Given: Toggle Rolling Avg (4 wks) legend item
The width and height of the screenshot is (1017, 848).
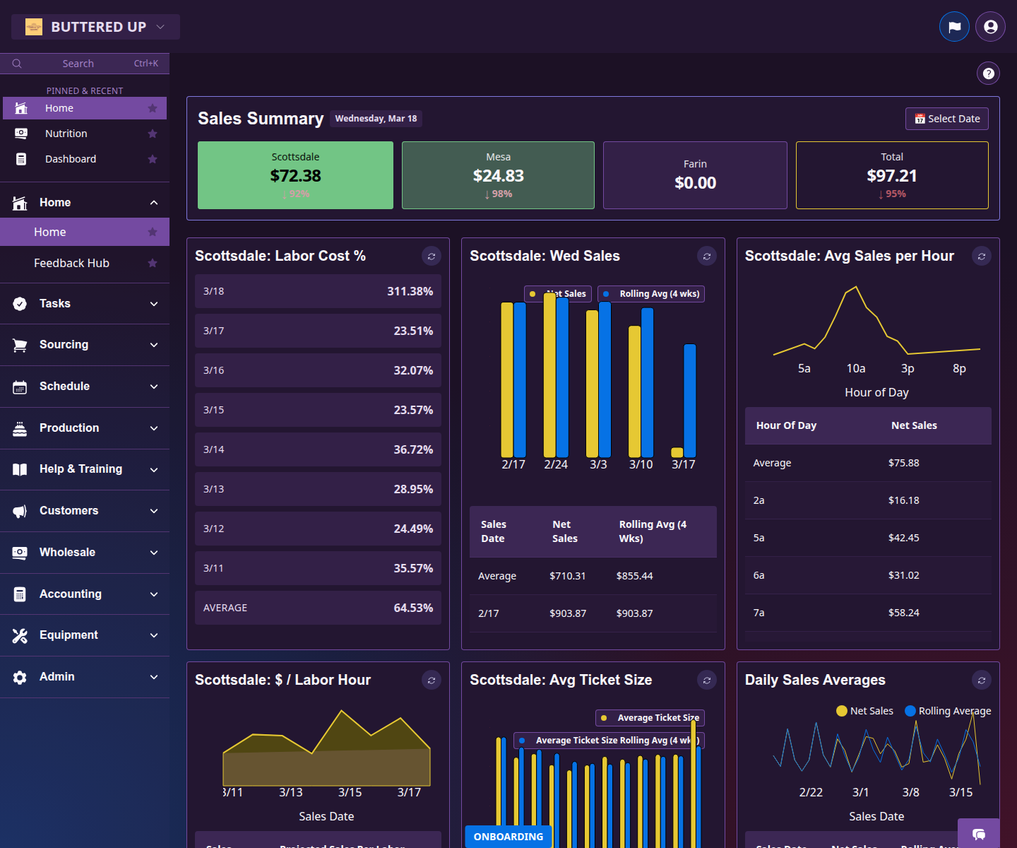Looking at the screenshot, I should (650, 293).
